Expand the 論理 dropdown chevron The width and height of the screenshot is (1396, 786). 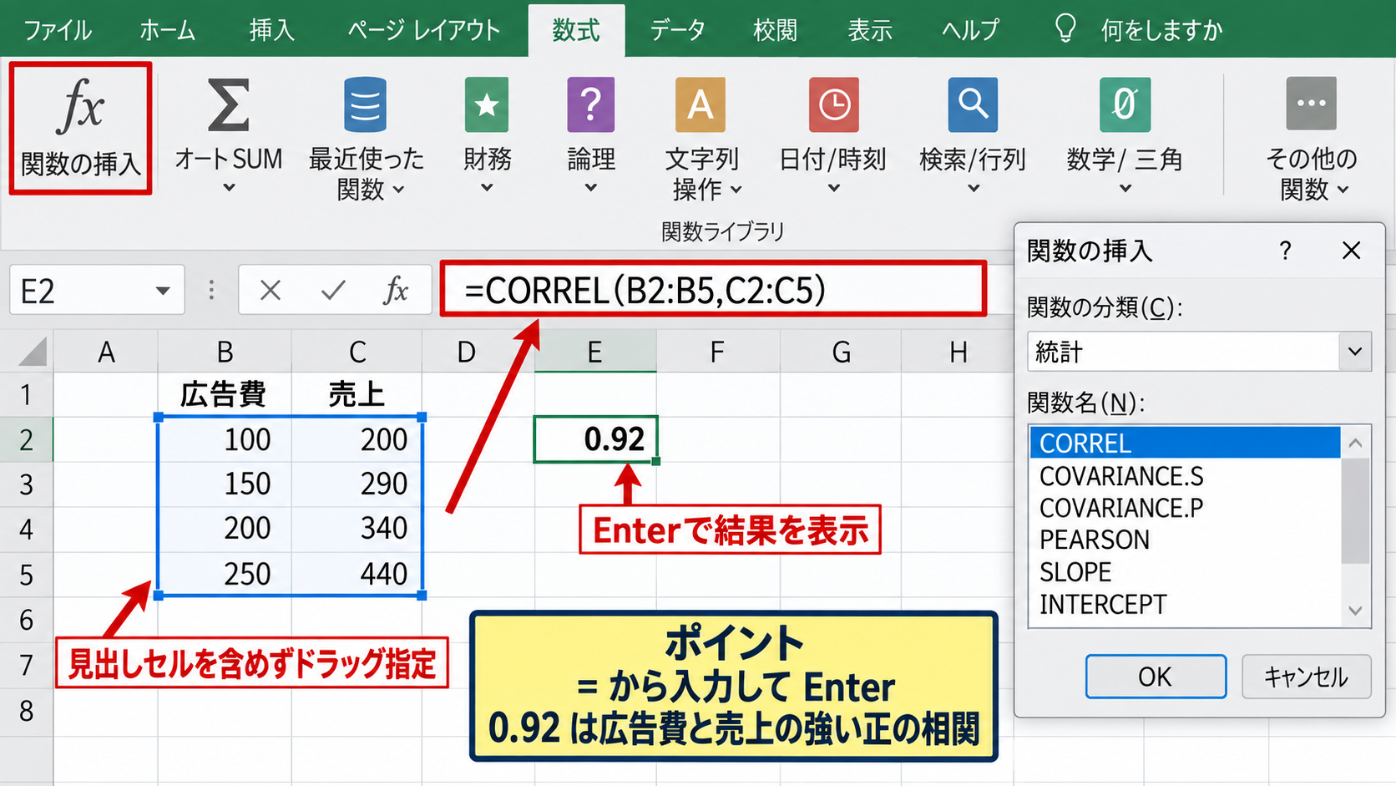(x=590, y=189)
